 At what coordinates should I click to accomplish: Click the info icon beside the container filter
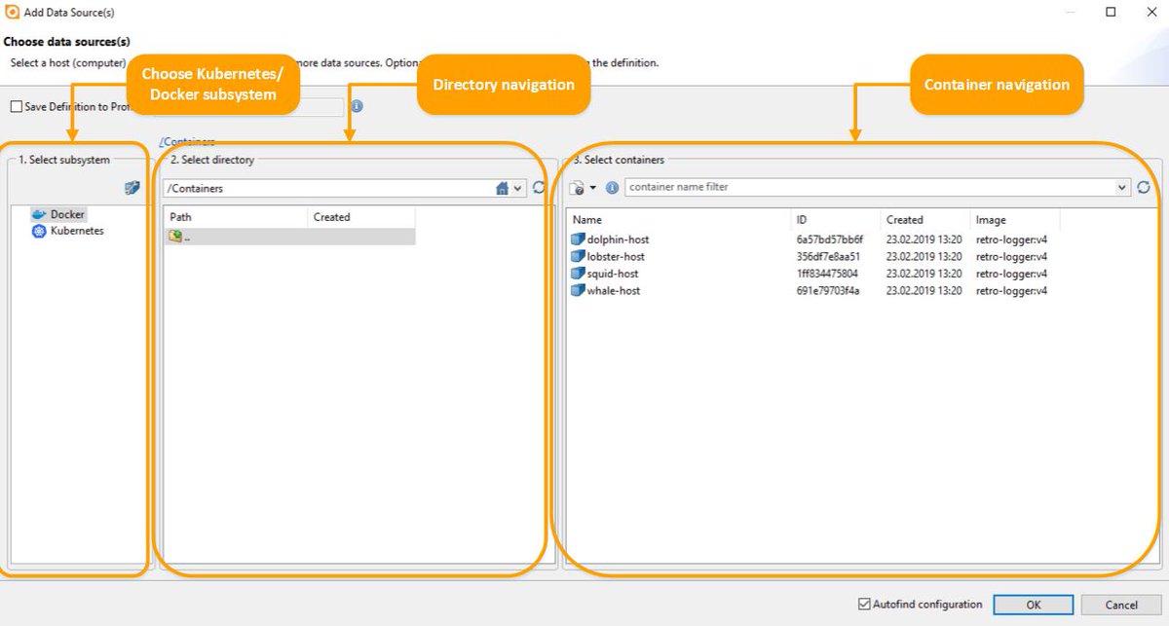click(x=610, y=187)
